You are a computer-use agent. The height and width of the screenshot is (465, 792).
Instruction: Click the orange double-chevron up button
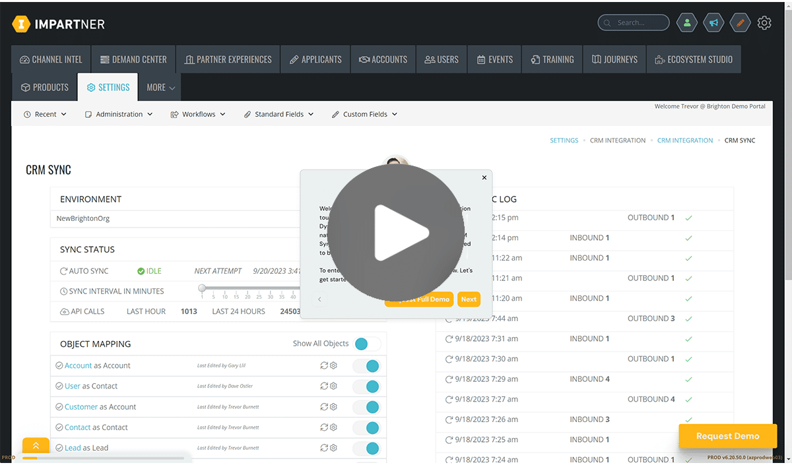click(x=36, y=446)
